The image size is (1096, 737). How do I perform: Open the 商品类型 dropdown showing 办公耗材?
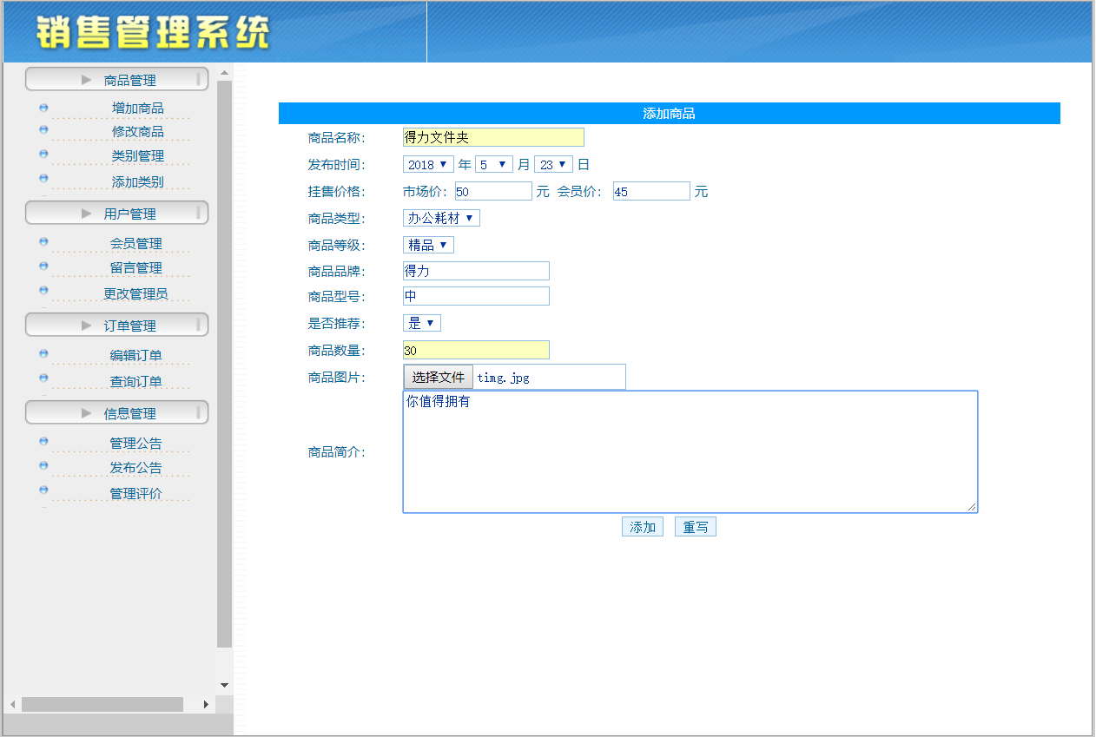[441, 218]
